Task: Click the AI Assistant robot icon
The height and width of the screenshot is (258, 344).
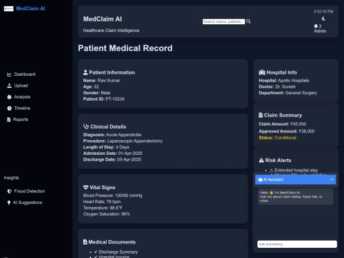Action: pos(260,180)
